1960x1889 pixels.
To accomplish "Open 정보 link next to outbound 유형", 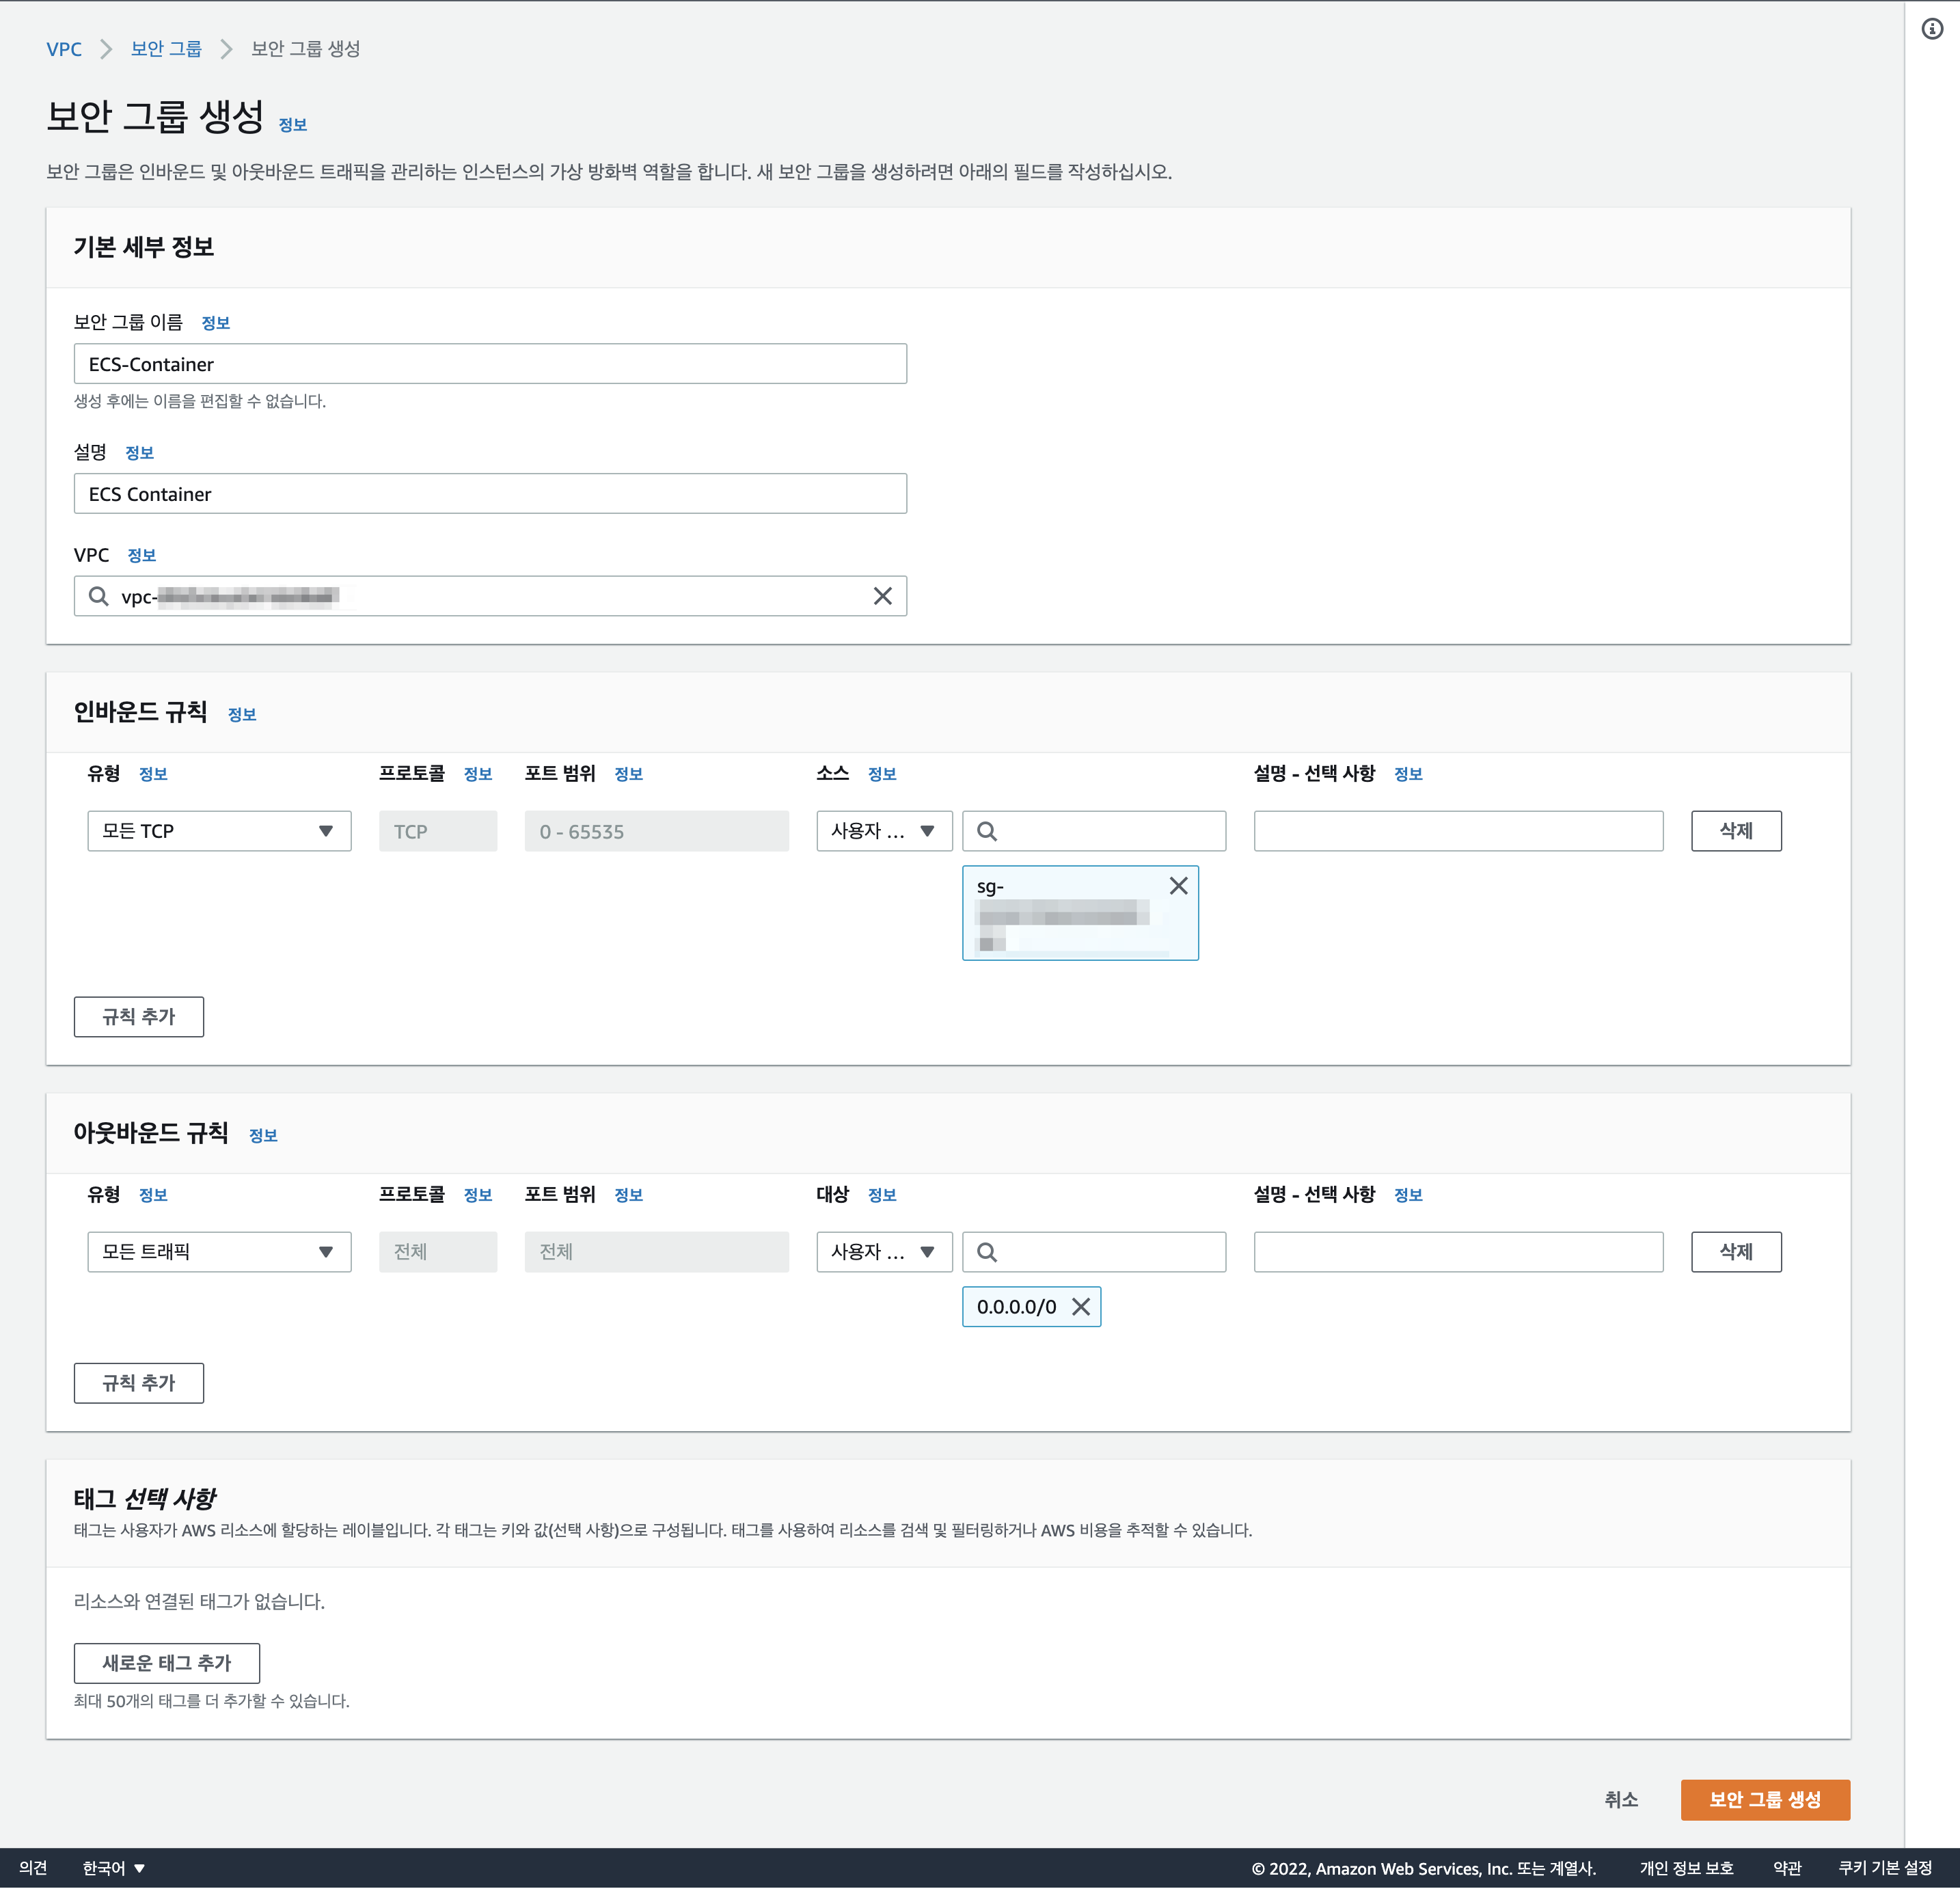I will (x=153, y=1195).
